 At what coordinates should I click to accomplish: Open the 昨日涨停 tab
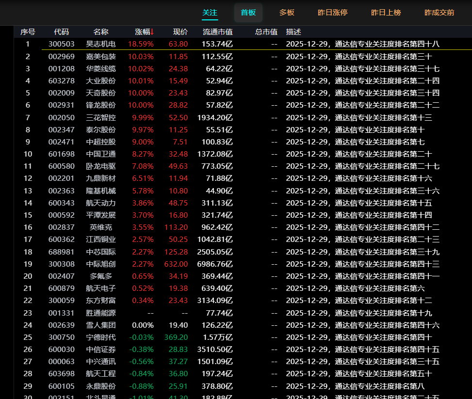point(332,13)
